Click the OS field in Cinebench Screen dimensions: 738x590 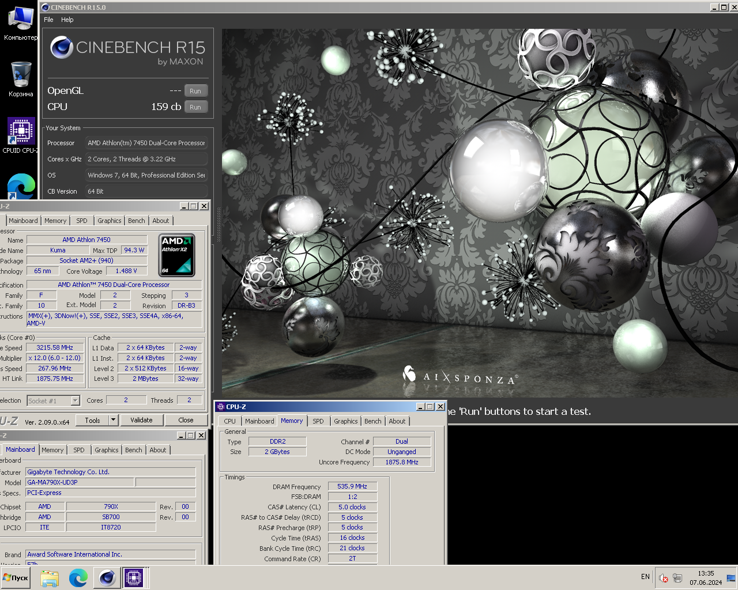(146, 175)
